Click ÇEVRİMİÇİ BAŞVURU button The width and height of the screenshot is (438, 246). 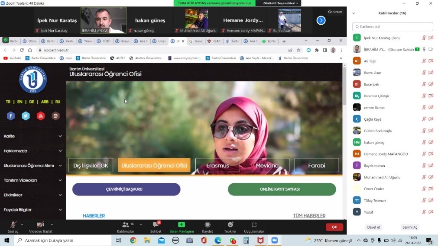click(126, 189)
